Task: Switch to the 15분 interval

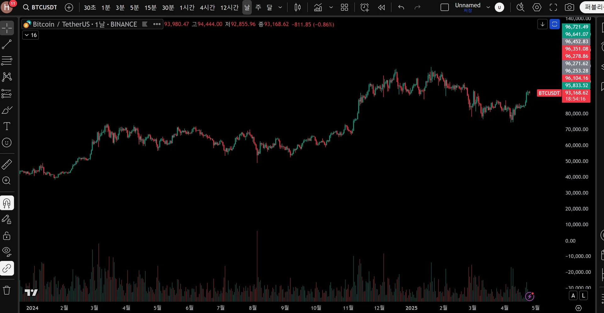Action: (x=150, y=7)
